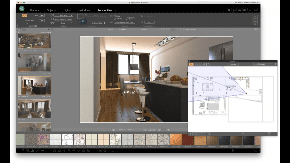Click the car objects category icon
The height and width of the screenshot is (163, 290).
coord(74,151)
